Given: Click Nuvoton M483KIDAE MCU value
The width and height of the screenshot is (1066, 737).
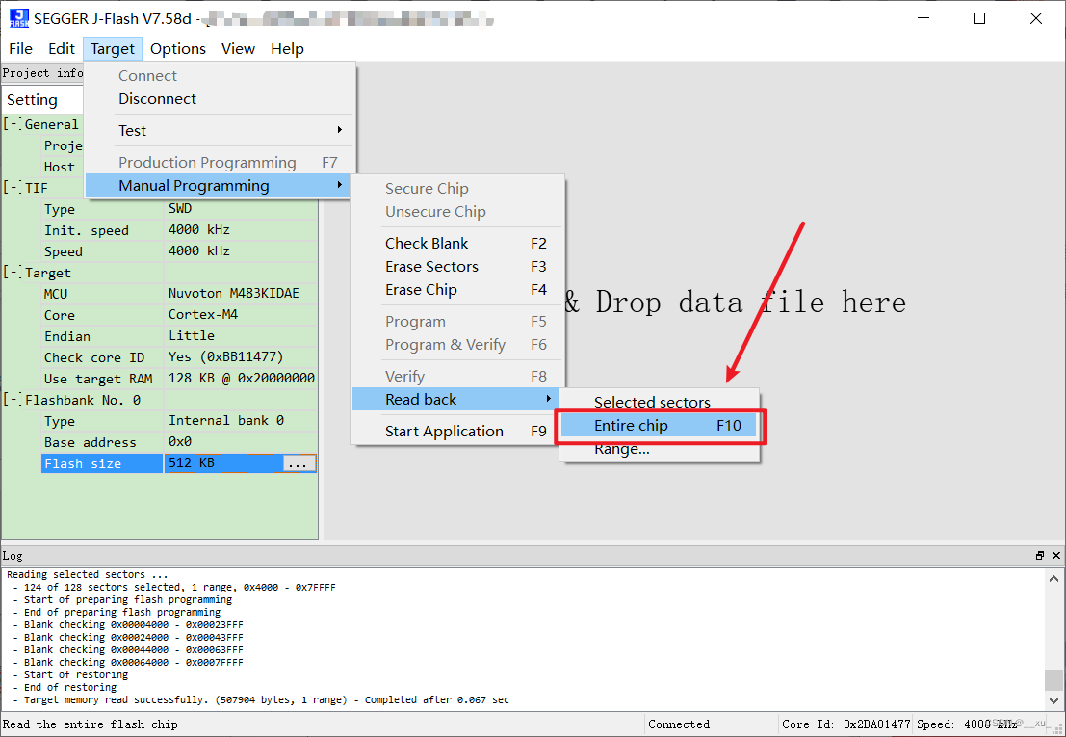Looking at the screenshot, I should [233, 293].
